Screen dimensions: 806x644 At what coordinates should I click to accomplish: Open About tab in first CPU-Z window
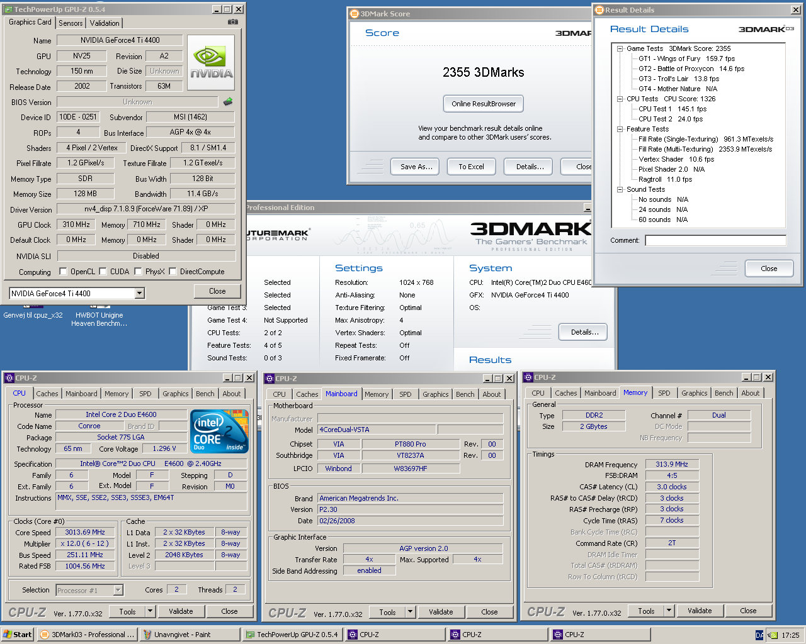point(232,394)
